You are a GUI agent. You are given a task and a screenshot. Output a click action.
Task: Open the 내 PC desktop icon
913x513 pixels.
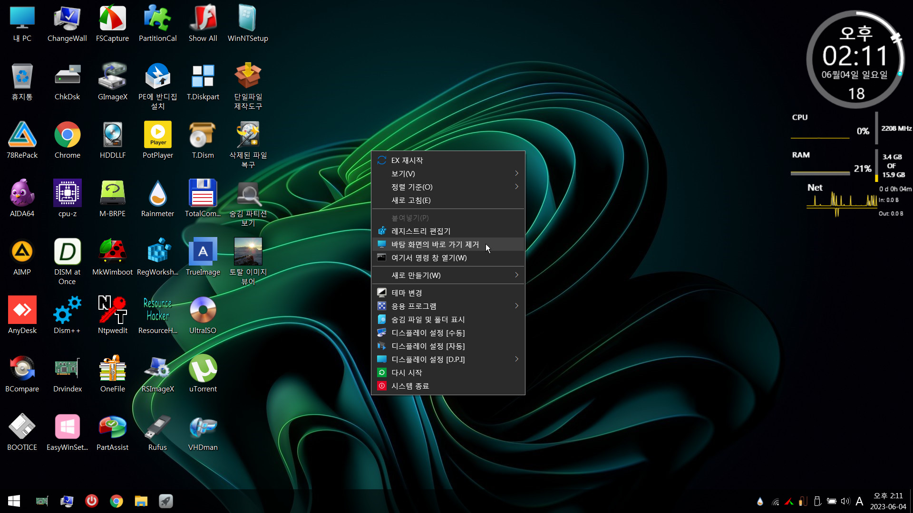pyautogui.click(x=22, y=24)
